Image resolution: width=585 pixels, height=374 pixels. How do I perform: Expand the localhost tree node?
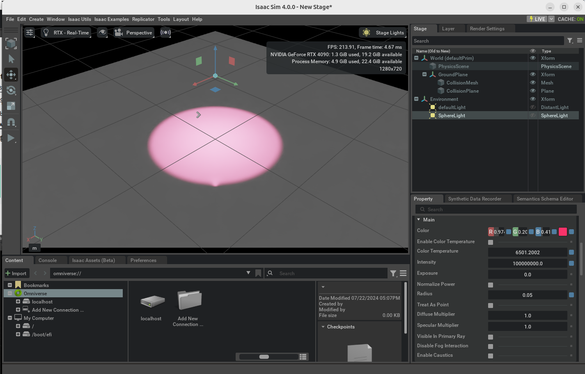(x=18, y=301)
